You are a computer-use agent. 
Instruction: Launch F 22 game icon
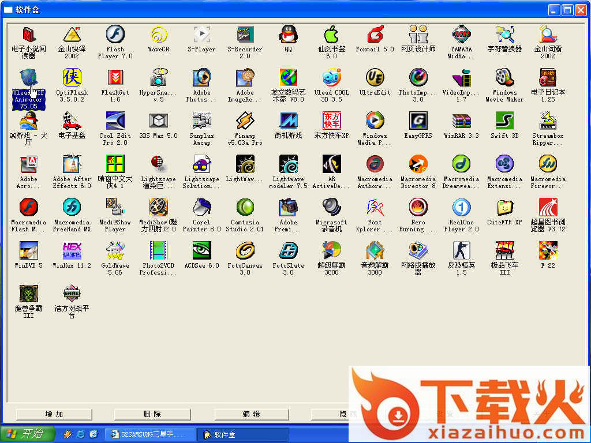548,251
